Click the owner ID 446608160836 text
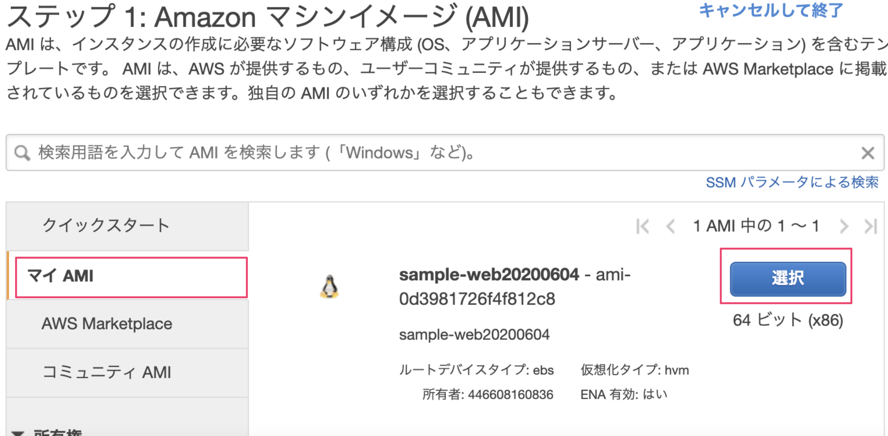This screenshot has width=888, height=436. tap(510, 395)
